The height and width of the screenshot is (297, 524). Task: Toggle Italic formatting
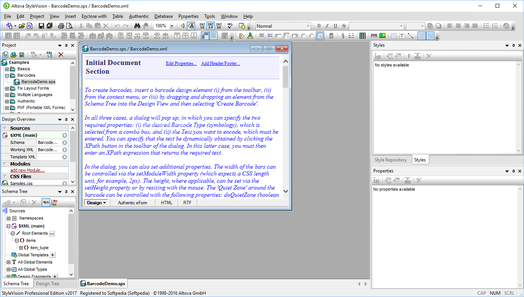click(x=327, y=26)
